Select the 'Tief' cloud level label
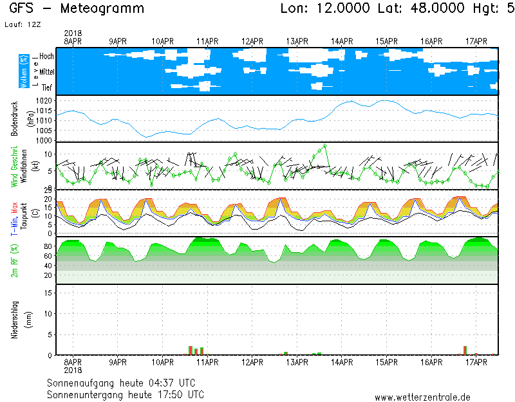This screenshot has width=515, height=402. point(46,87)
